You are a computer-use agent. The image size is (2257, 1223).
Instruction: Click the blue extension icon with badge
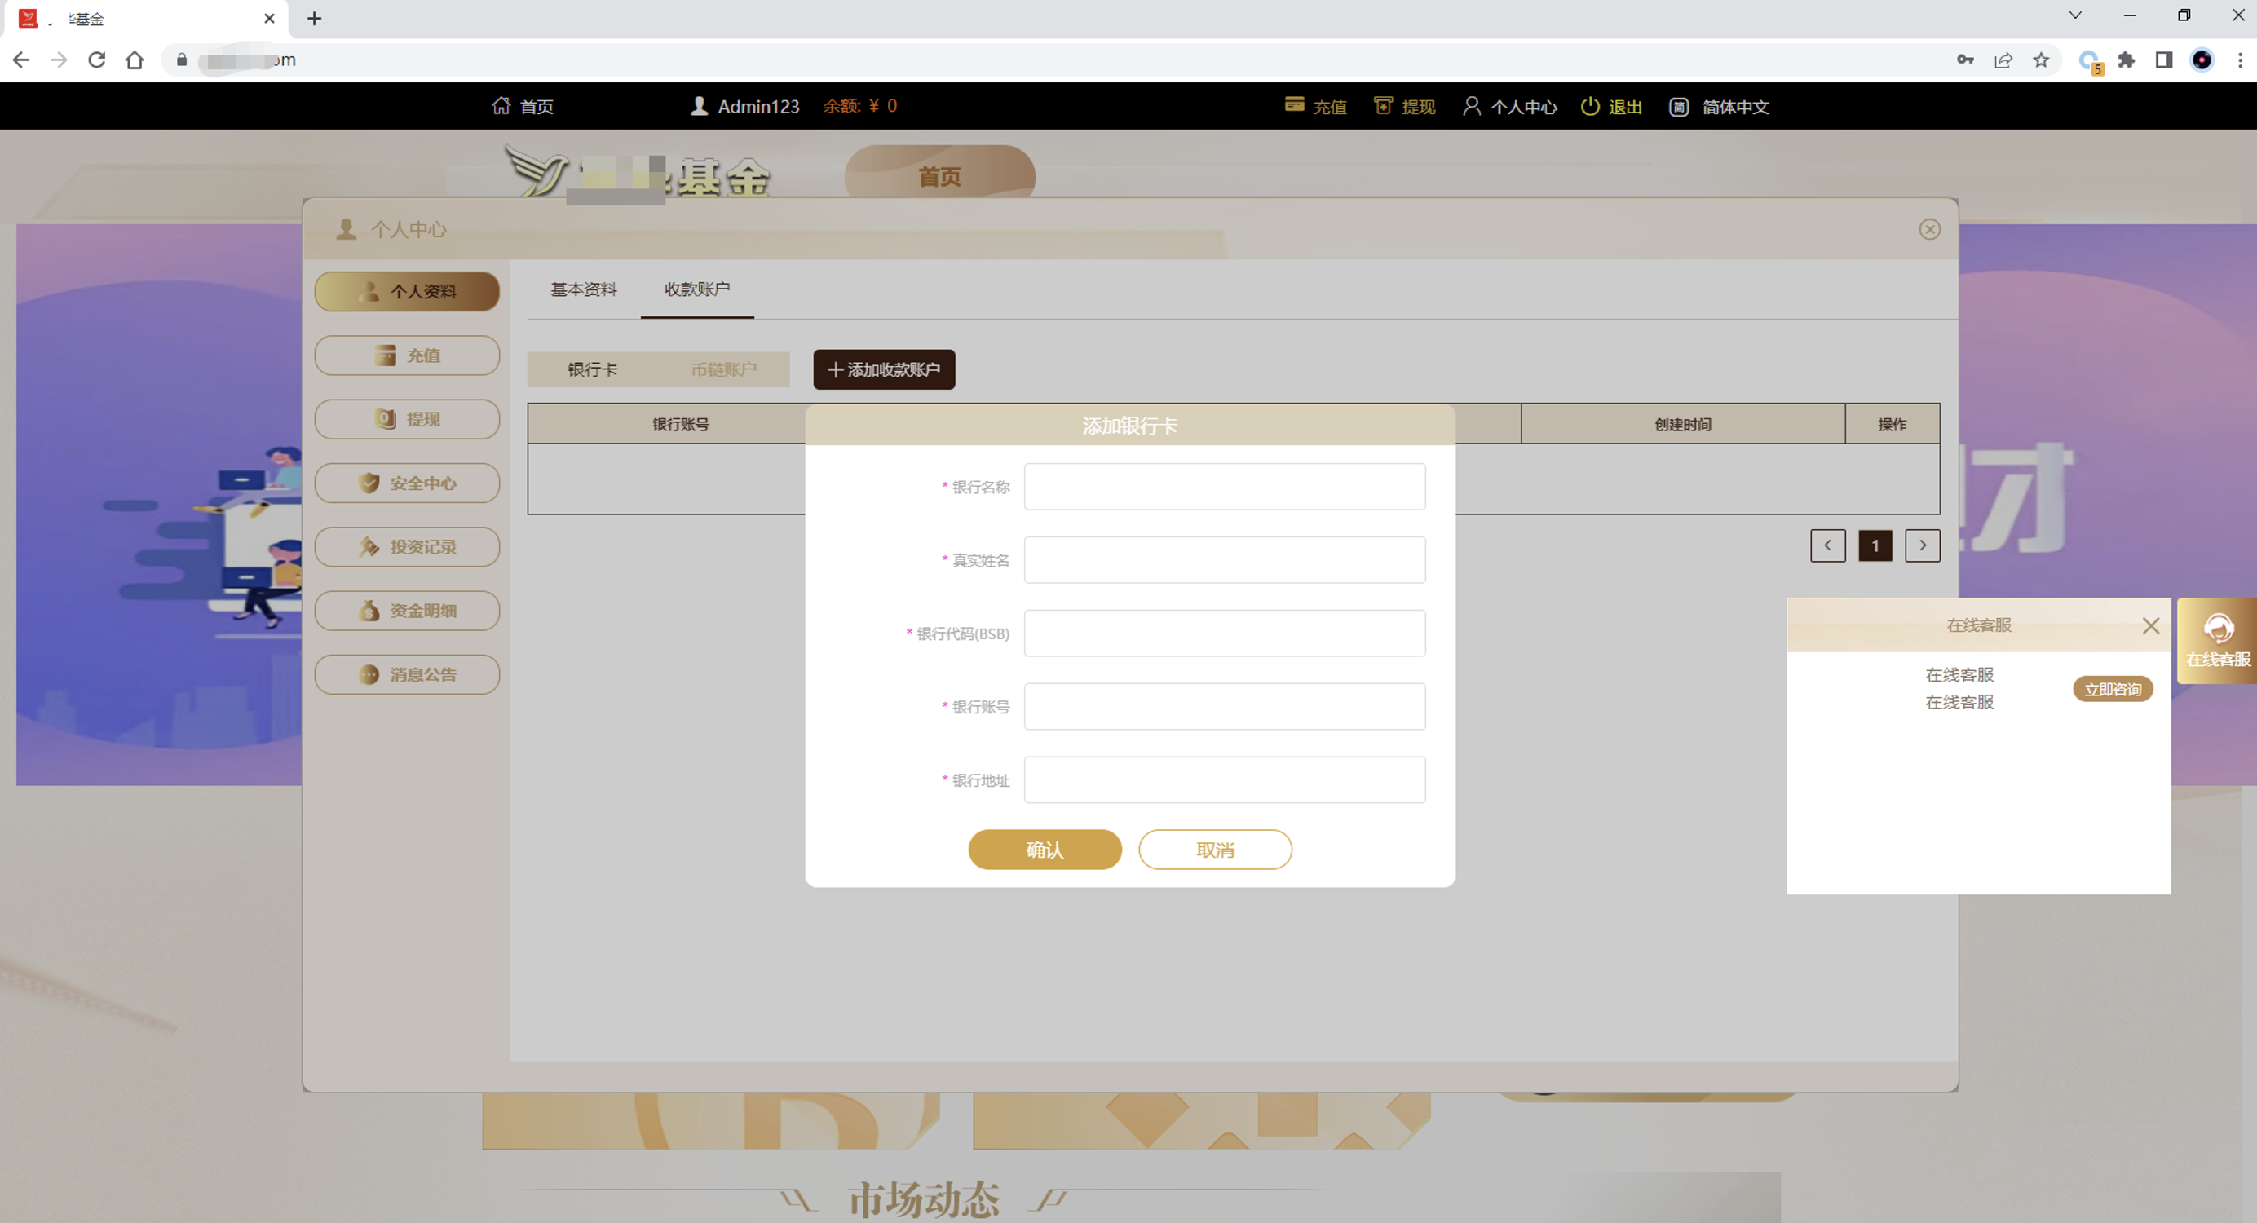(2091, 61)
